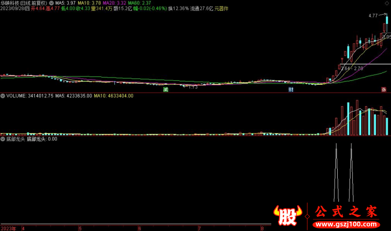Click the change value 幅-0.02(-0.46%)
391x231 pixels.
[x=150, y=8]
